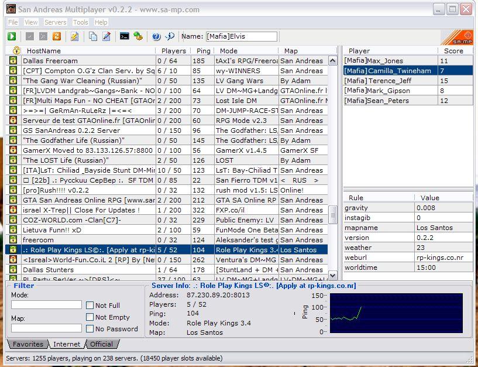The width and height of the screenshot is (478, 367).
Task: Open the remote console icon
Action: coord(124,36)
